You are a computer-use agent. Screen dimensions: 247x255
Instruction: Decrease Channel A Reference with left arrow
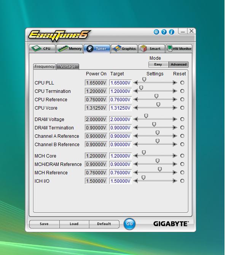(135, 136)
